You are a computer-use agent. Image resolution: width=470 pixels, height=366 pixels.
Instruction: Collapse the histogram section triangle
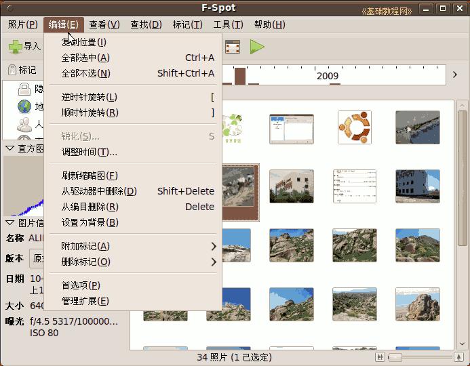(x=10, y=148)
